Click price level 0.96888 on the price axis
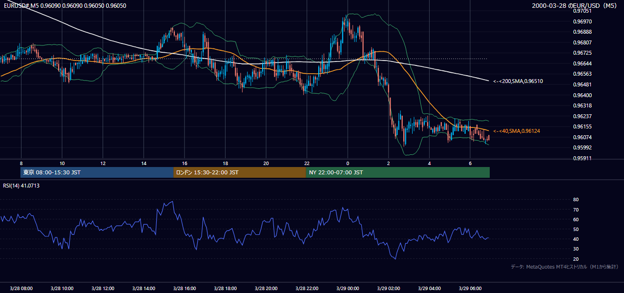This screenshot has width=624, height=293. [583, 32]
